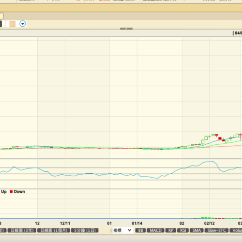Image resolution: width=242 pixels, height=242 pixels.
Task: Open the 指標 indicator dropdown
Action: coord(123,230)
